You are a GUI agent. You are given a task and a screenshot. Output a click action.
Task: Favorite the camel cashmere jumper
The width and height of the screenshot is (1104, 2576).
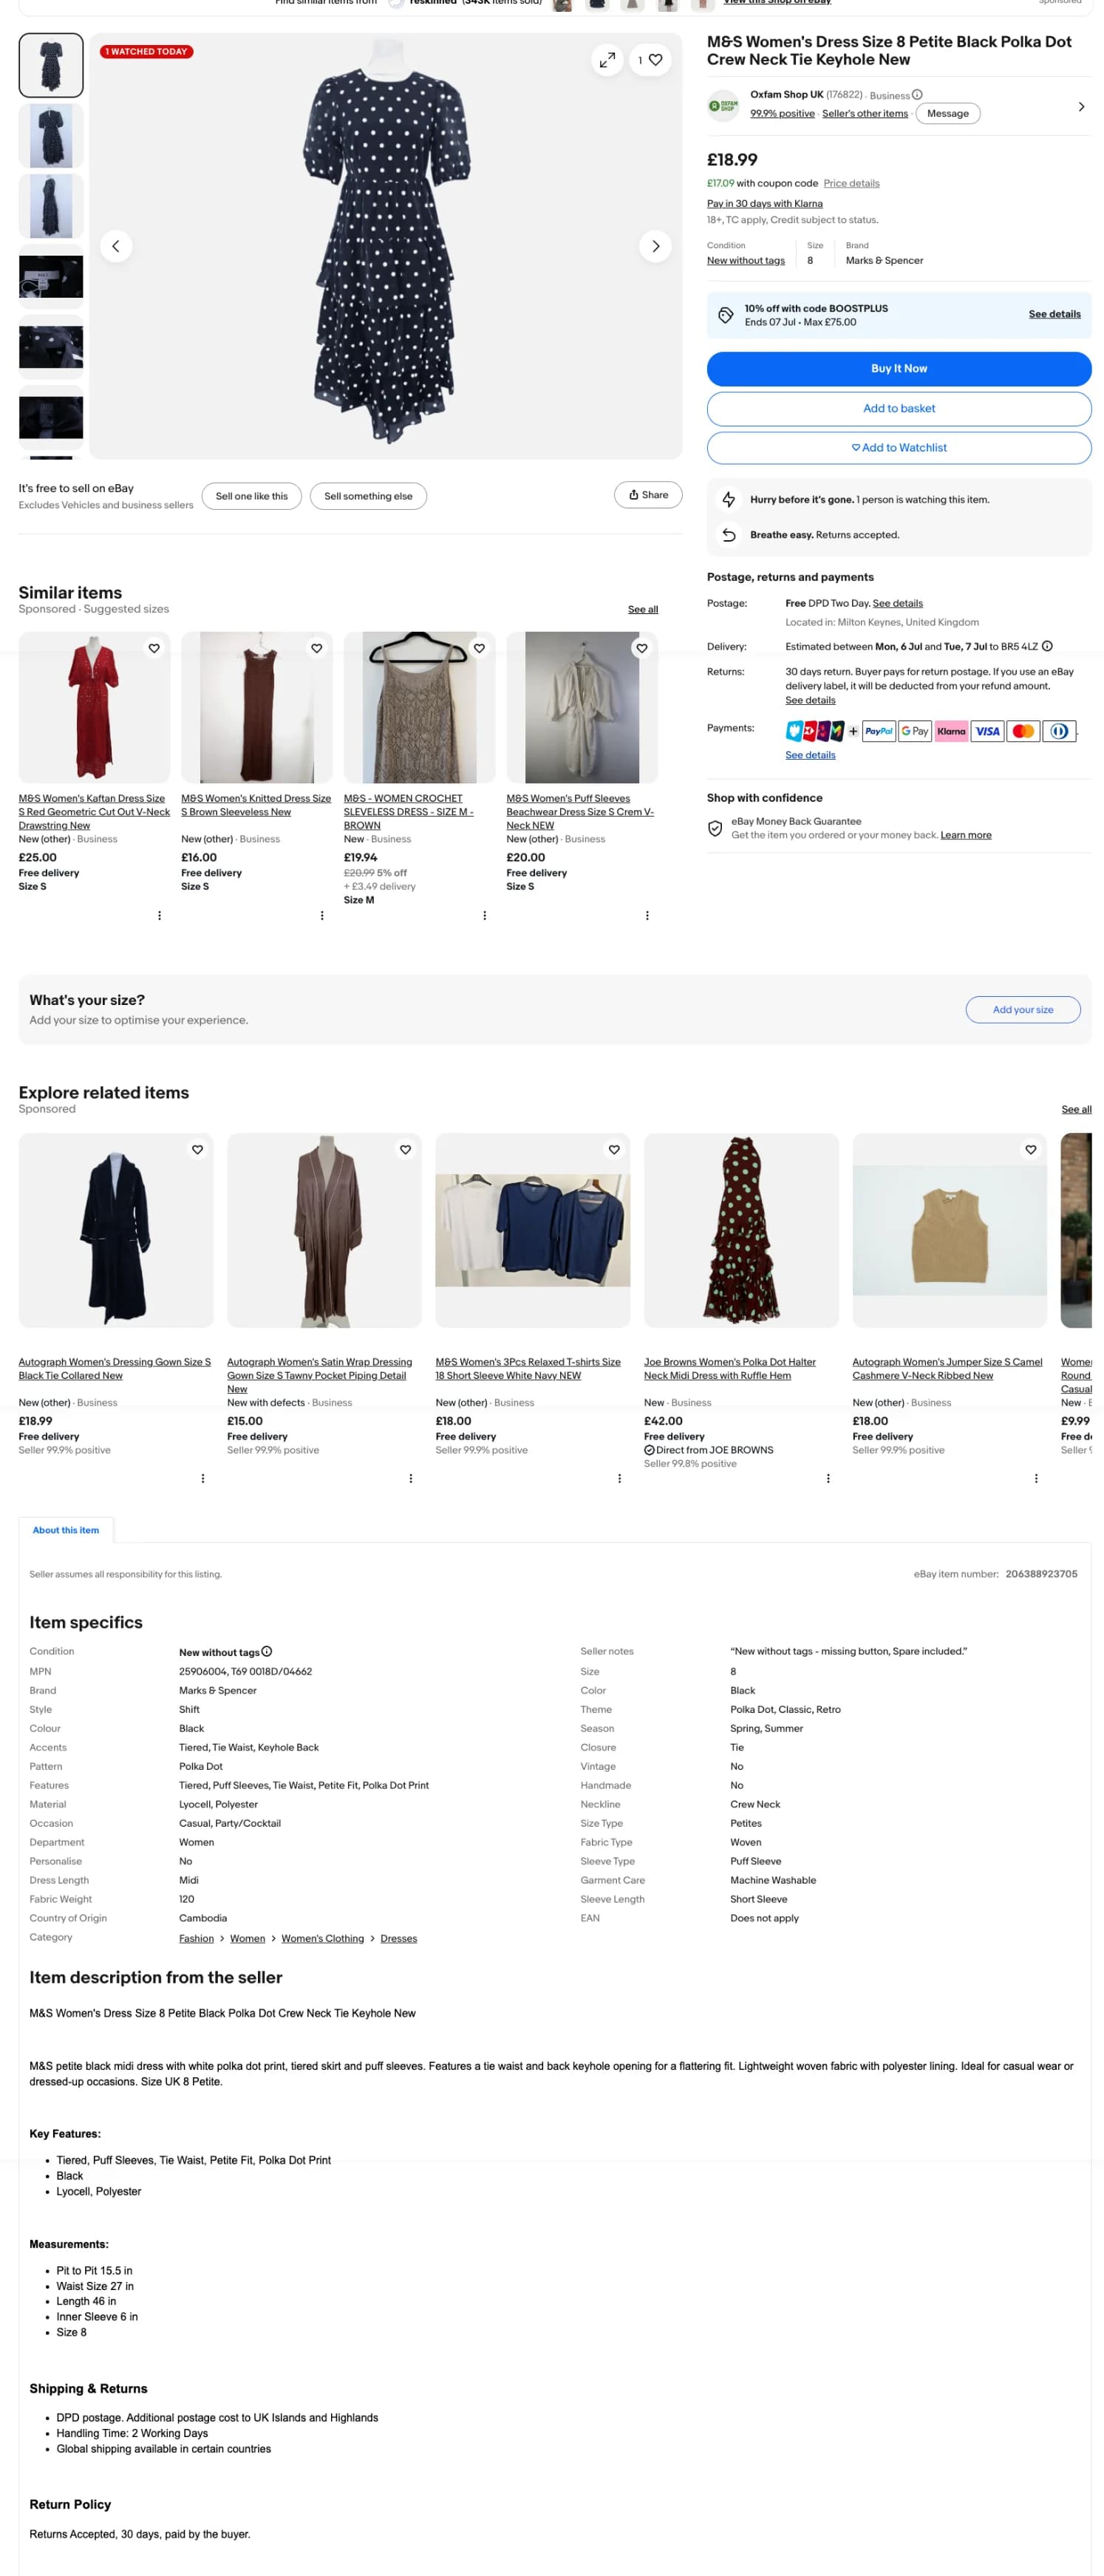(x=1030, y=1149)
